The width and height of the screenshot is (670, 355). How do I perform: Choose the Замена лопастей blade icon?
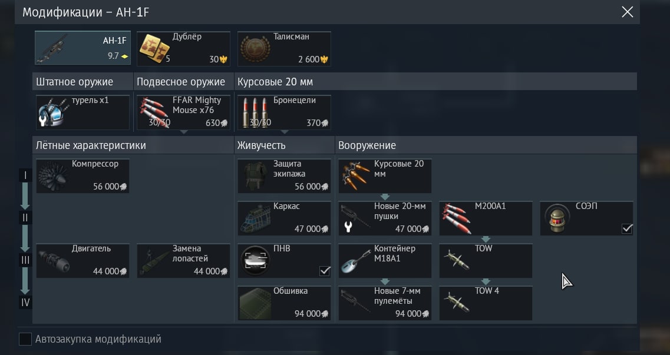pyautogui.click(x=154, y=261)
